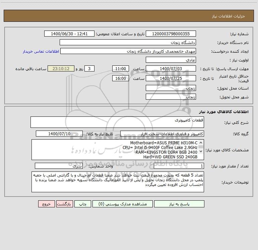Click the 'چاپ' print button
This screenshot has height=250, width=258.
coord(83,204)
